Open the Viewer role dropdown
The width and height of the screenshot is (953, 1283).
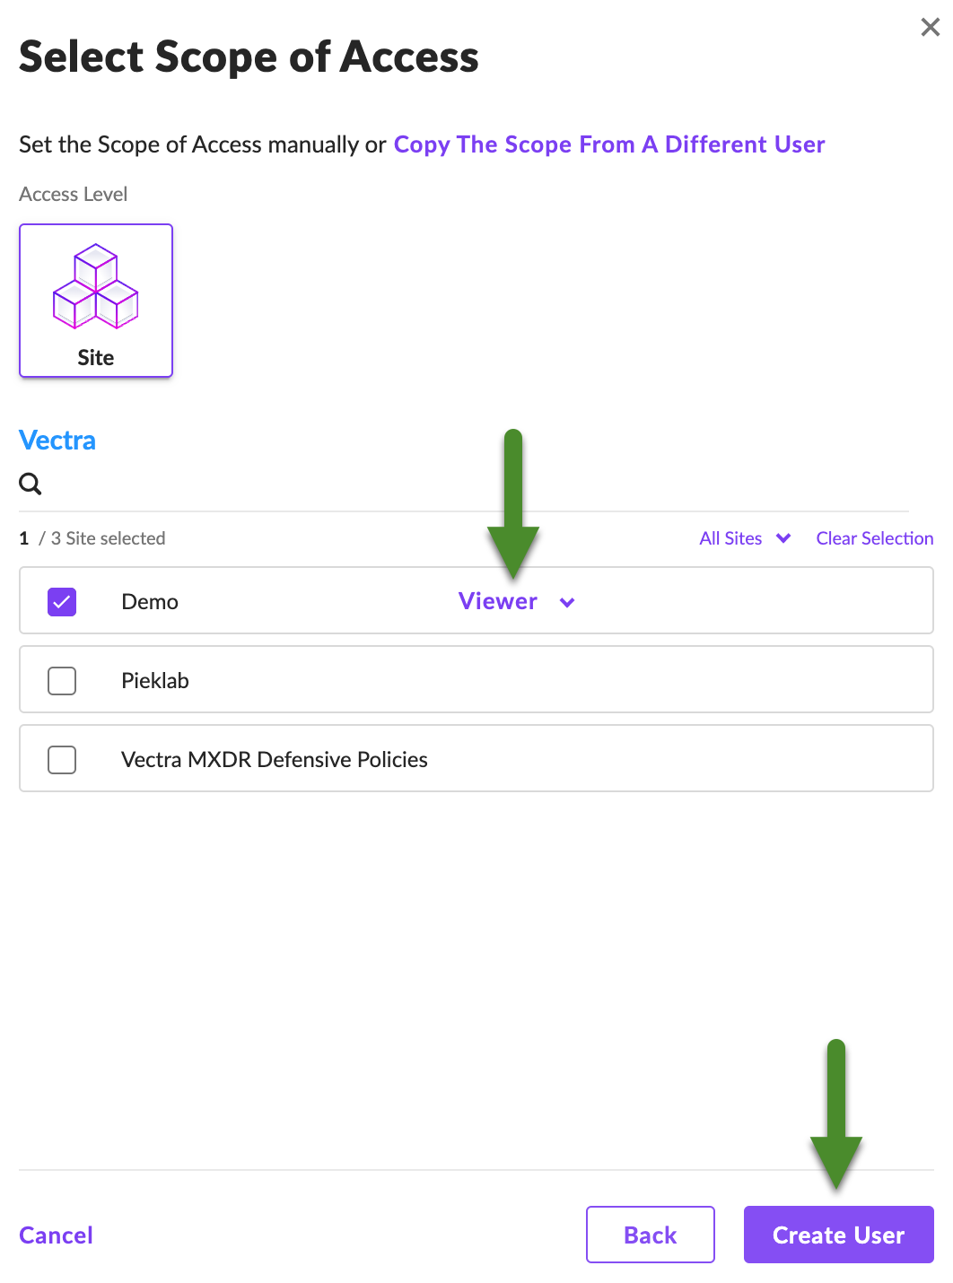pyautogui.click(x=498, y=601)
